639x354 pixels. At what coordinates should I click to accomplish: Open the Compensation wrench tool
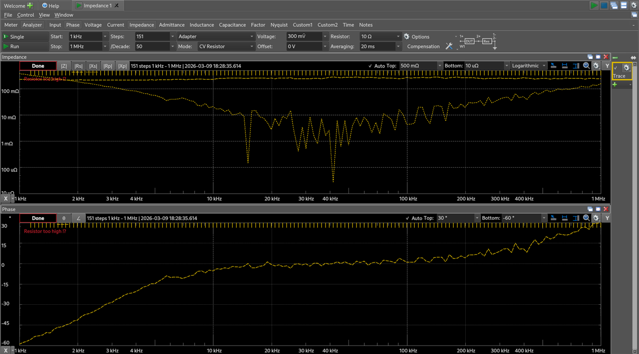point(449,46)
